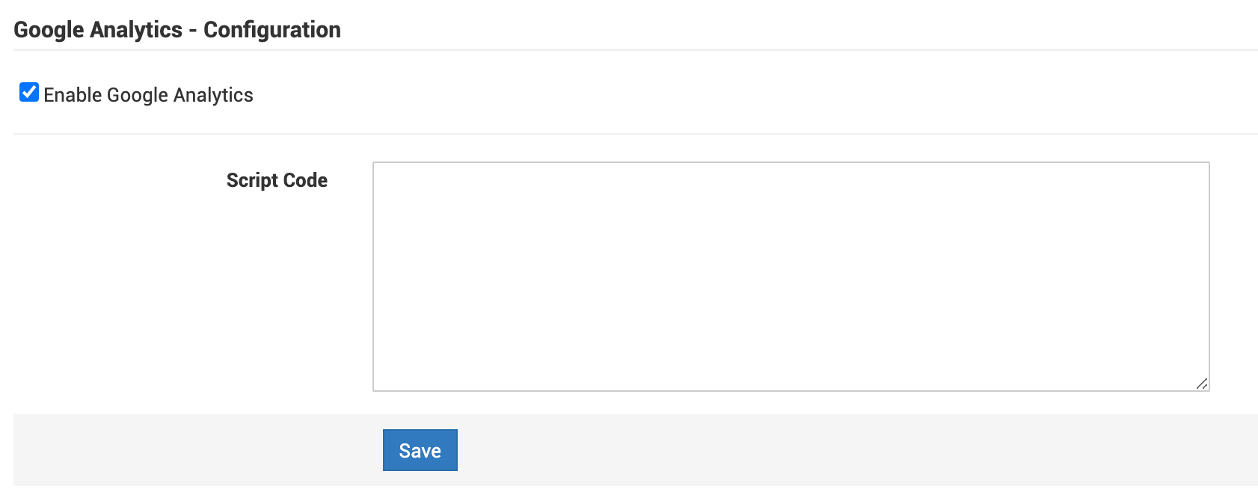Click the Save button
This screenshot has height=489, width=1258.
tap(420, 450)
